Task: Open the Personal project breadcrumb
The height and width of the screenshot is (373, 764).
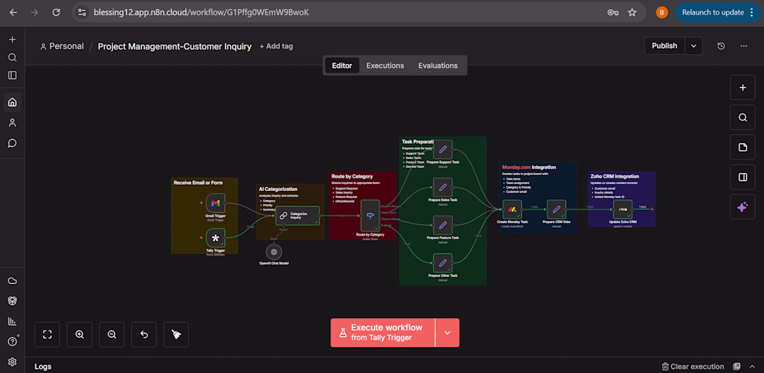Action: tap(62, 47)
